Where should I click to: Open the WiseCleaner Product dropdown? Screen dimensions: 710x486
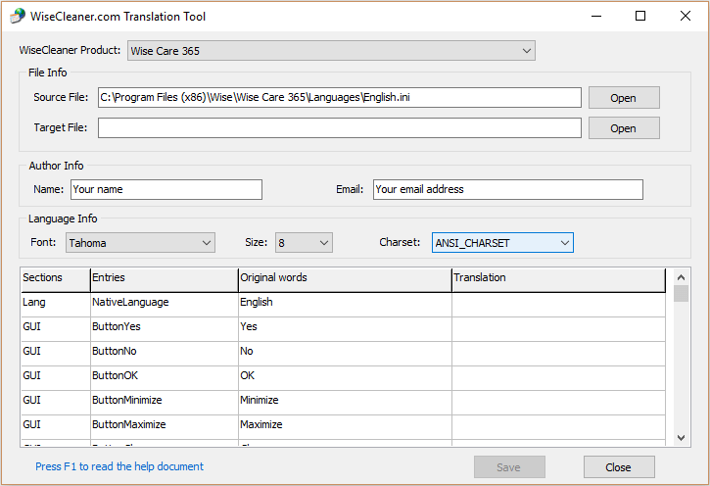click(331, 51)
